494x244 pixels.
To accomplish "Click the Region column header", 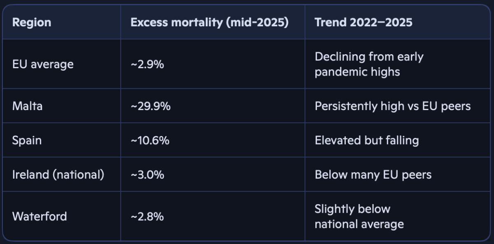I will (32, 22).
